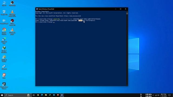Close the PowerShell window
Image resolution: width=173 pixels, height=97 pixels.
coord(125,9)
